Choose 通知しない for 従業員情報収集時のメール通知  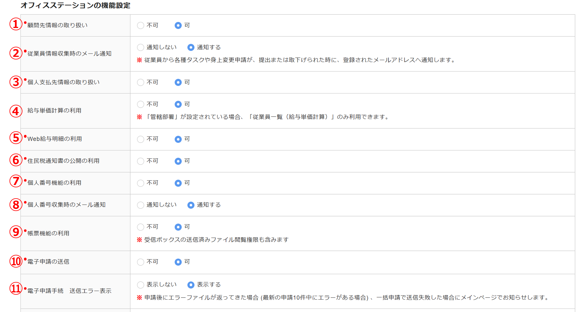click(x=141, y=47)
